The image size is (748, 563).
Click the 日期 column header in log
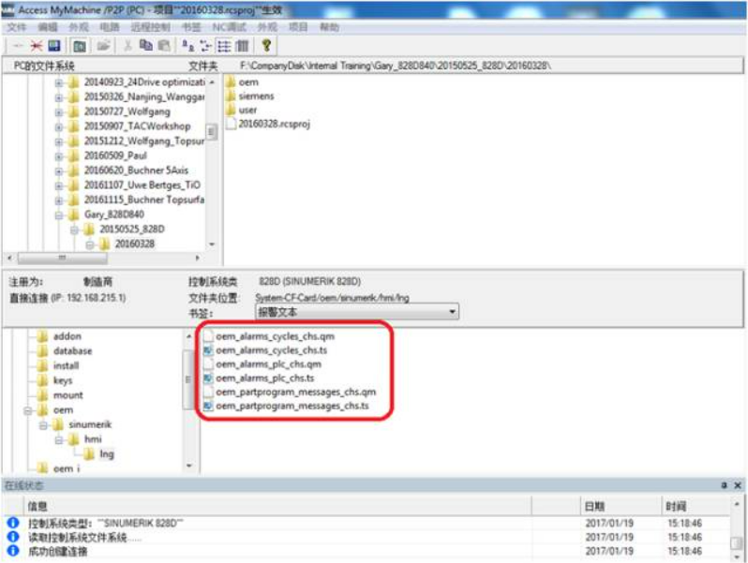[x=593, y=506]
